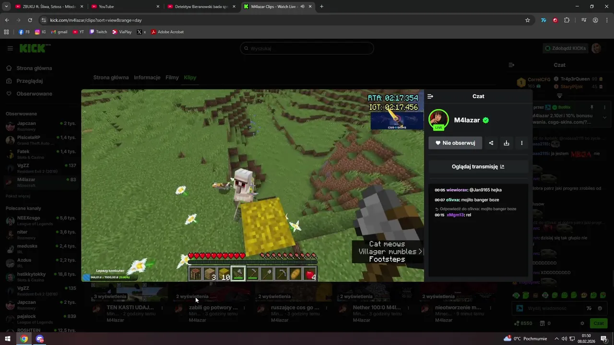Open 'ruszajace cos go' clip options menu

click(327, 308)
